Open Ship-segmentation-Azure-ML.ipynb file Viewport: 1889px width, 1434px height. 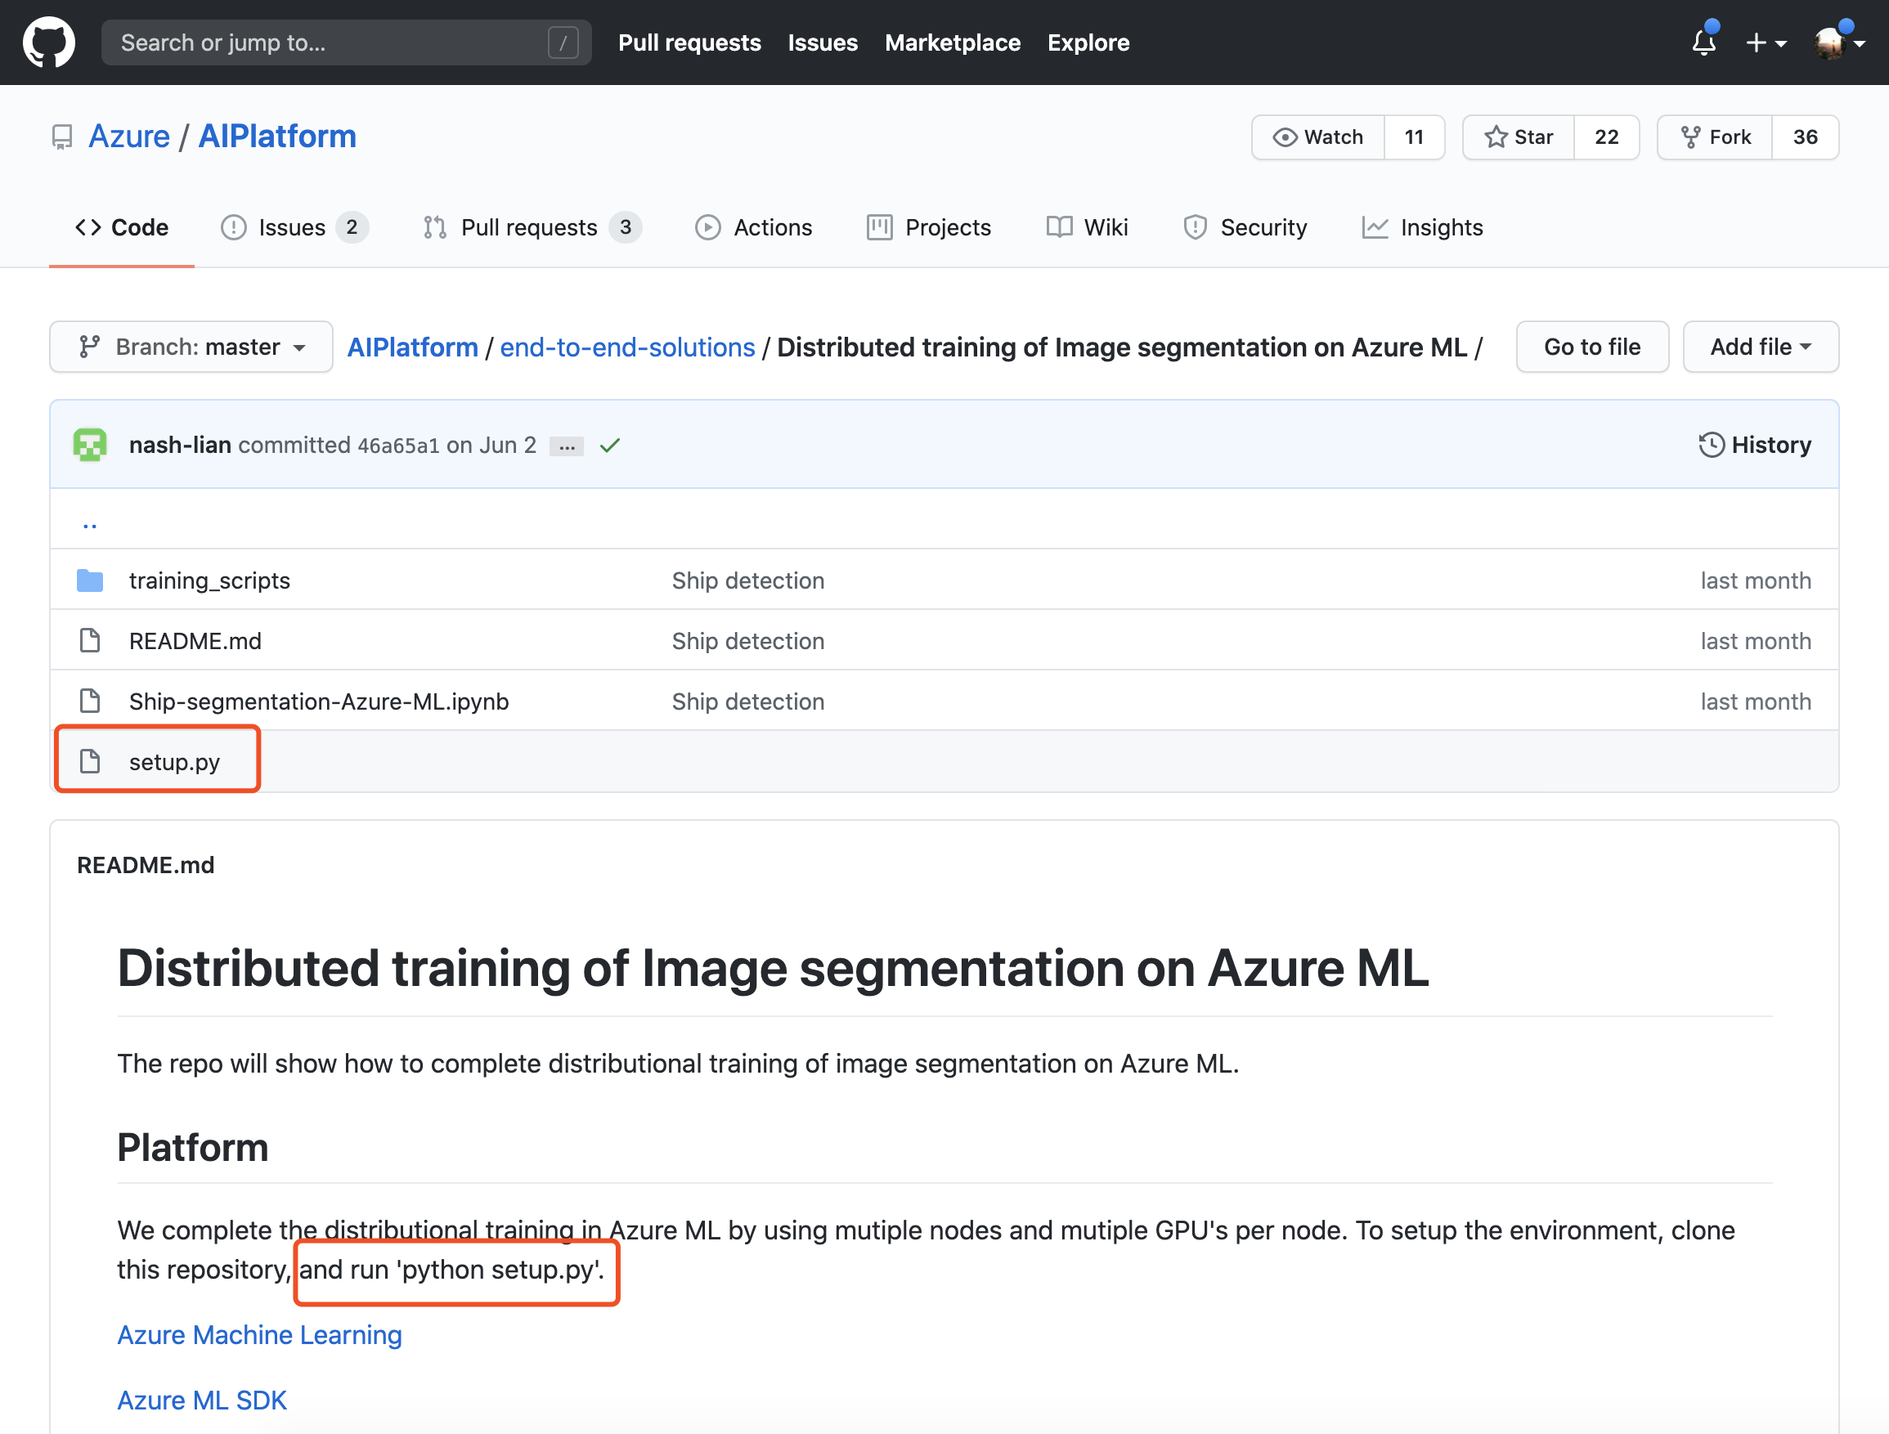click(x=319, y=701)
